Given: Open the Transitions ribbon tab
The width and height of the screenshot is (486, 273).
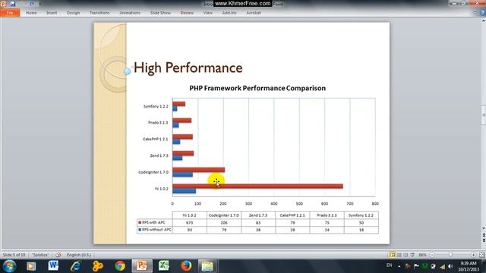Looking at the screenshot, I should click(99, 13).
